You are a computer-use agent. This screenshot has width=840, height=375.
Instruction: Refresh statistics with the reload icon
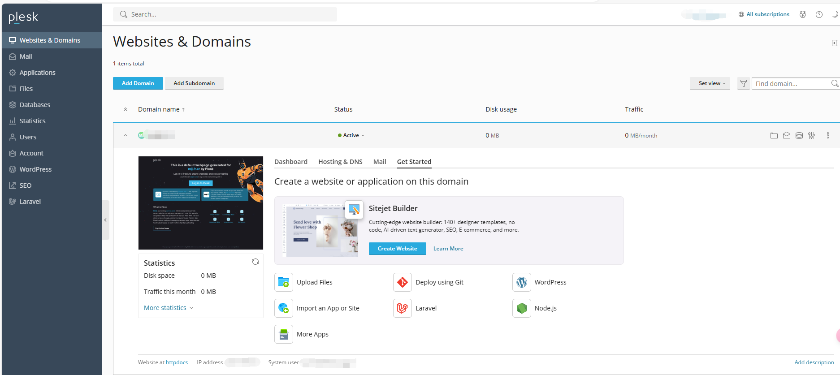pos(255,262)
